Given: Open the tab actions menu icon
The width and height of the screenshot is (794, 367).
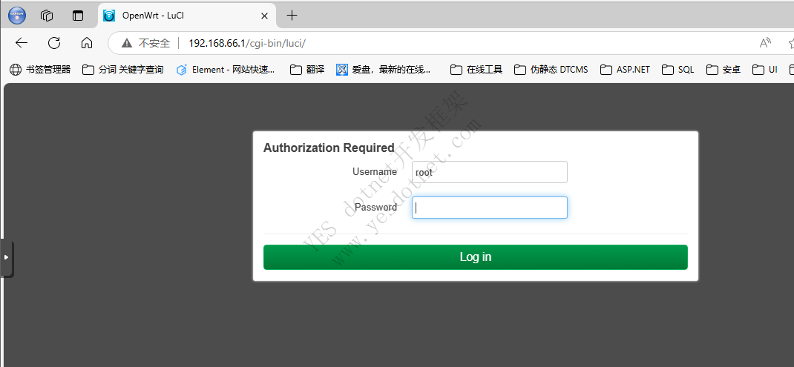Looking at the screenshot, I should click(77, 16).
